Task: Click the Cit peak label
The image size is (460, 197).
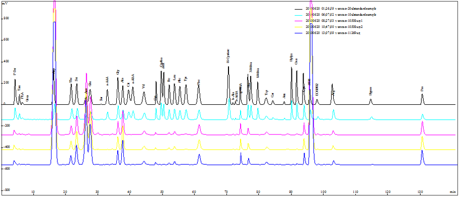Action: [128, 85]
